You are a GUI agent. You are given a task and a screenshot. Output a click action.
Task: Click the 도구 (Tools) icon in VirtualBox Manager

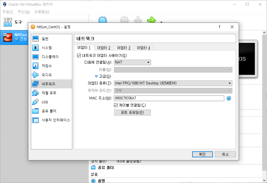[x=8, y=22]
